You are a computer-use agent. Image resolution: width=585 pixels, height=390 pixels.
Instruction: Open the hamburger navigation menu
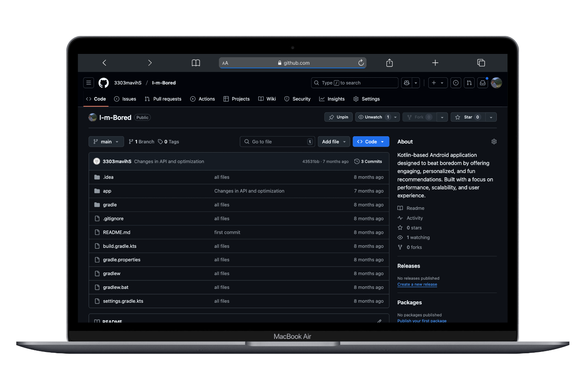(x=89, y=83)
